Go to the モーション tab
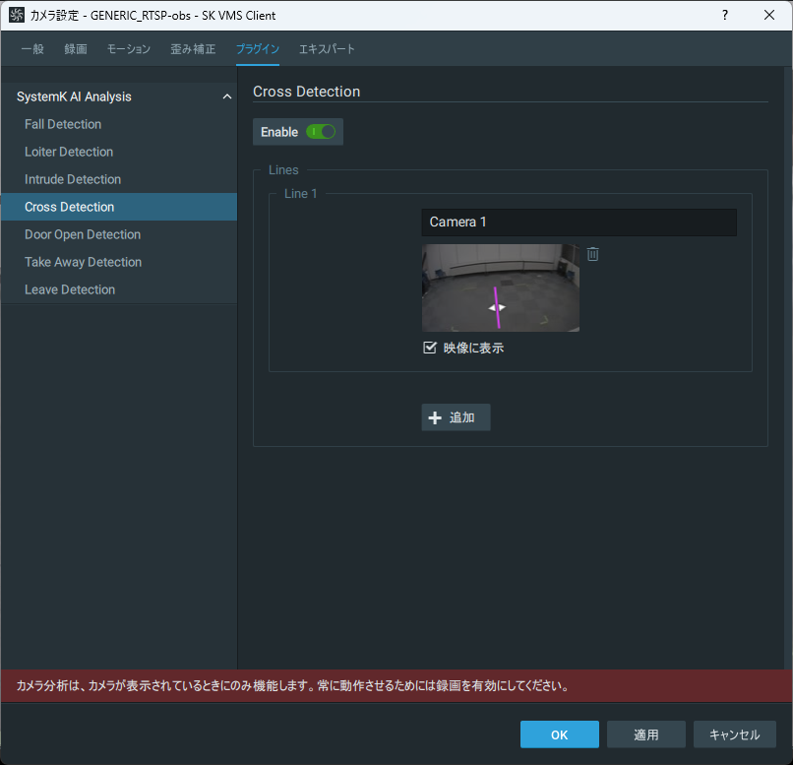The width and height of the screenshot is (793, 765). pyautogui.click(x=129, y=49)
